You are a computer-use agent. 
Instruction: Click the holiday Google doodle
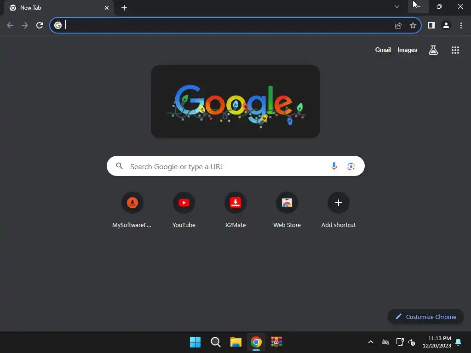coord(235,102)
